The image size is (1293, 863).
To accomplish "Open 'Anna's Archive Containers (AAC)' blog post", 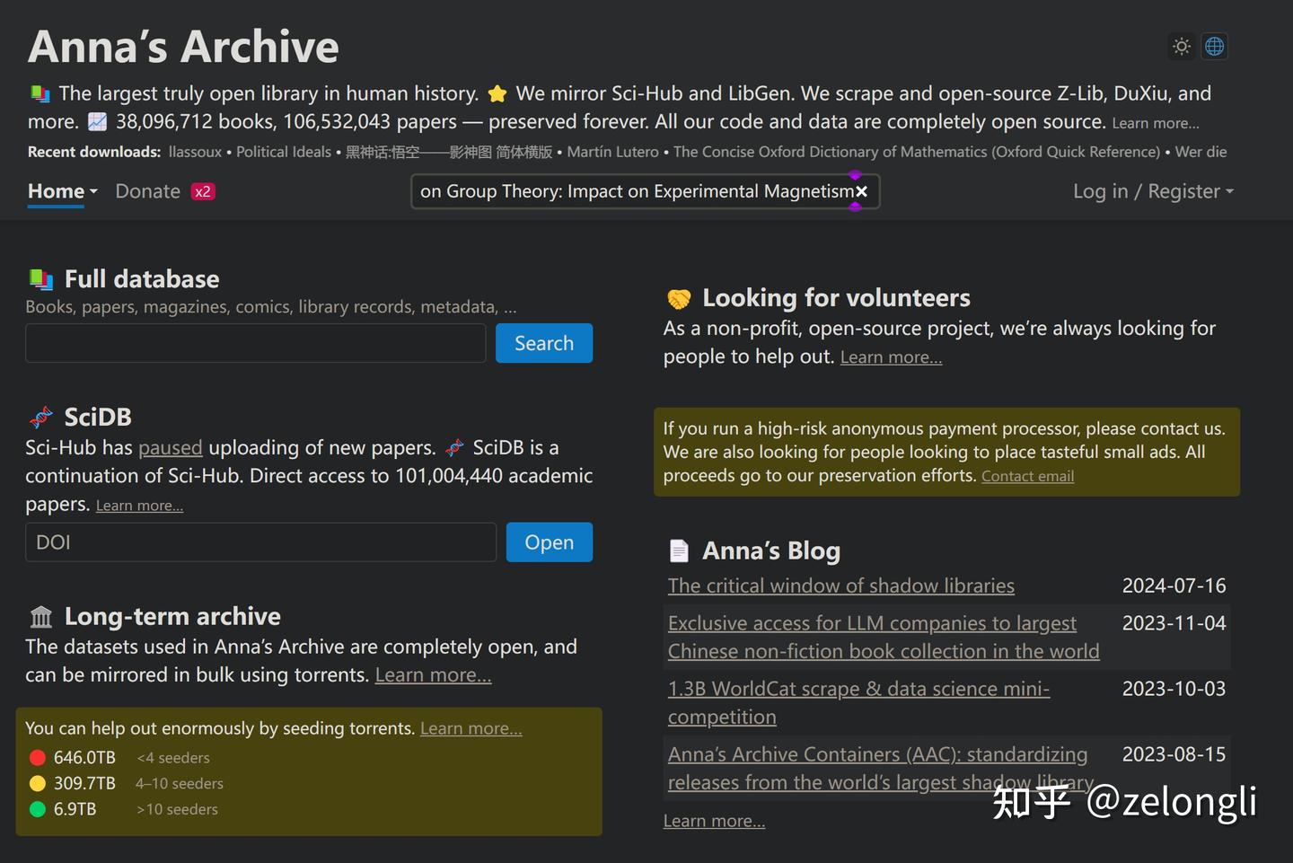I will tap(880, 768).
